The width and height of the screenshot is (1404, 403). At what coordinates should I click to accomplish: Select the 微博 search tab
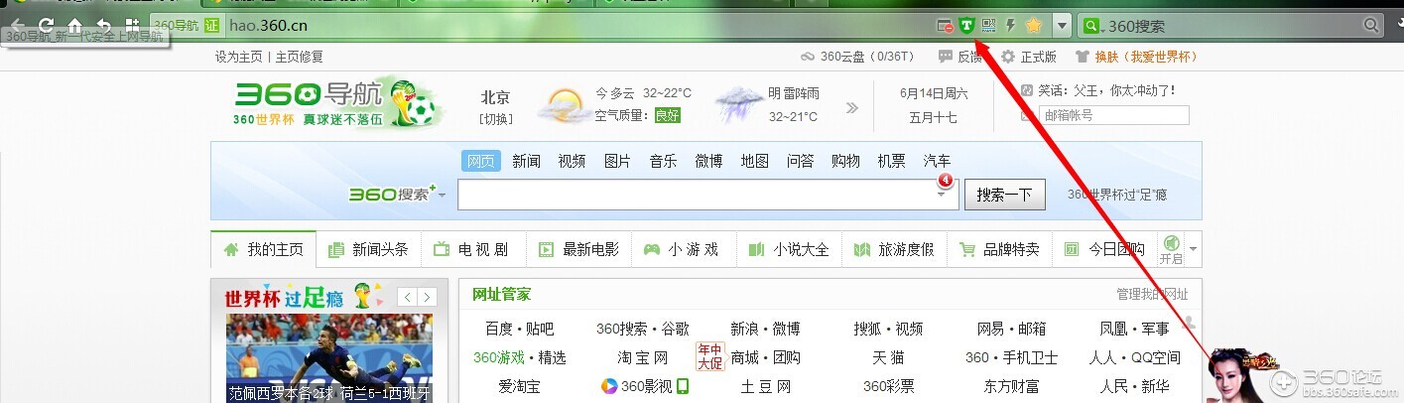[708, 161]
